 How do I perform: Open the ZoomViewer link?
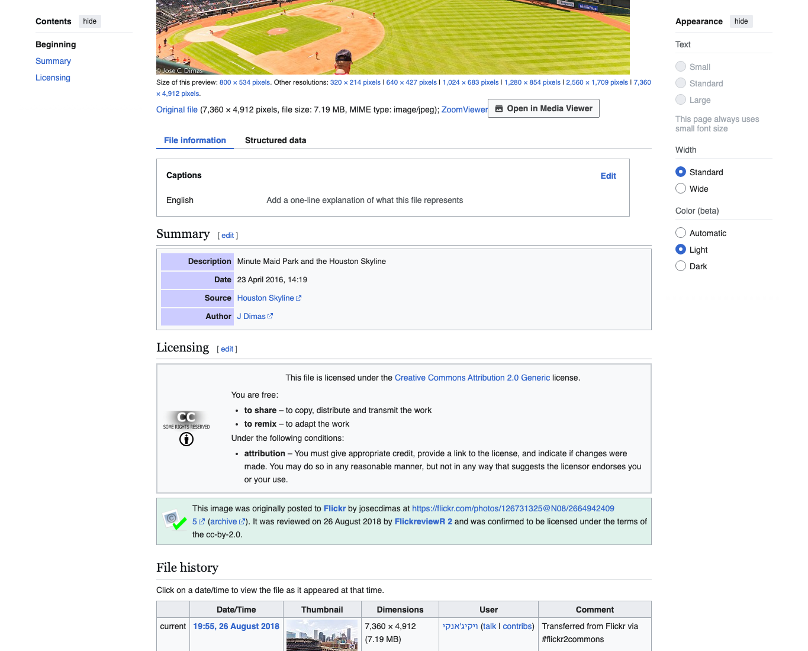pyautogui.click(x=464, y=109)
